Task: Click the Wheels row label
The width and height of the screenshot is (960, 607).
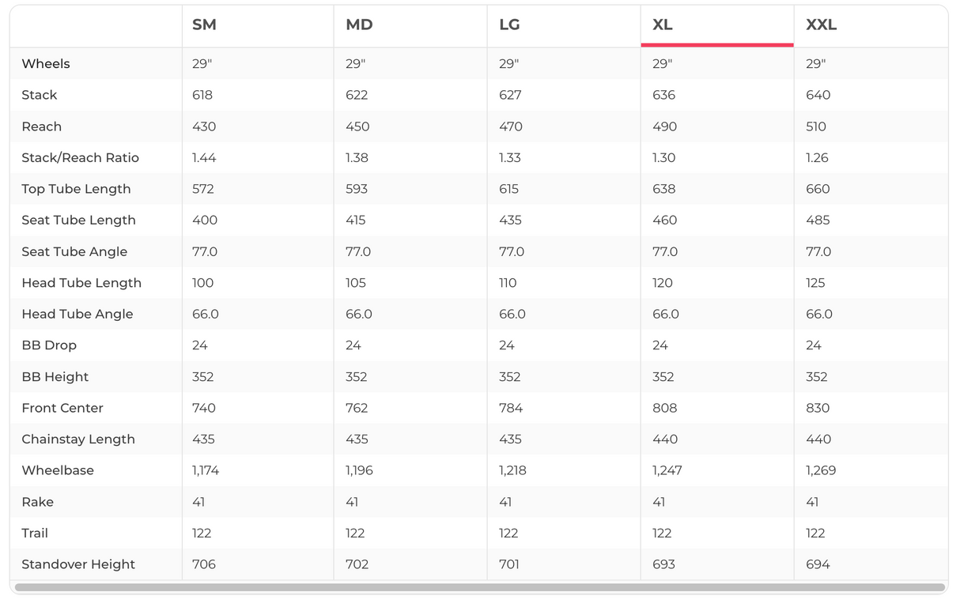Action: [x=46, y=64]
